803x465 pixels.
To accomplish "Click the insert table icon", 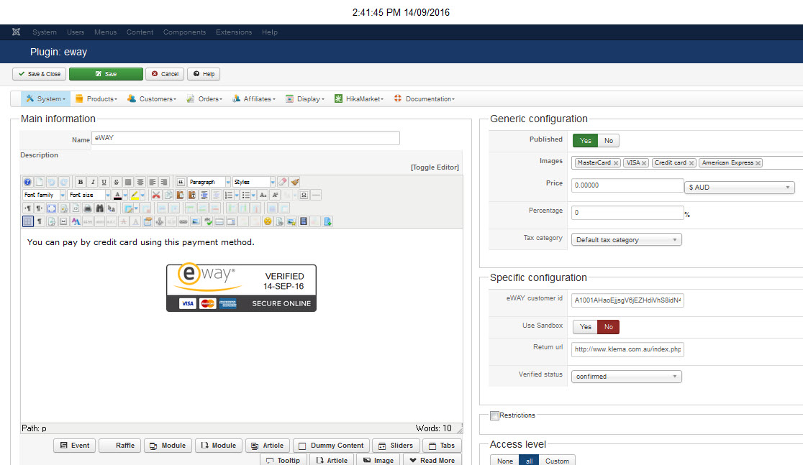I will point(129,208).
